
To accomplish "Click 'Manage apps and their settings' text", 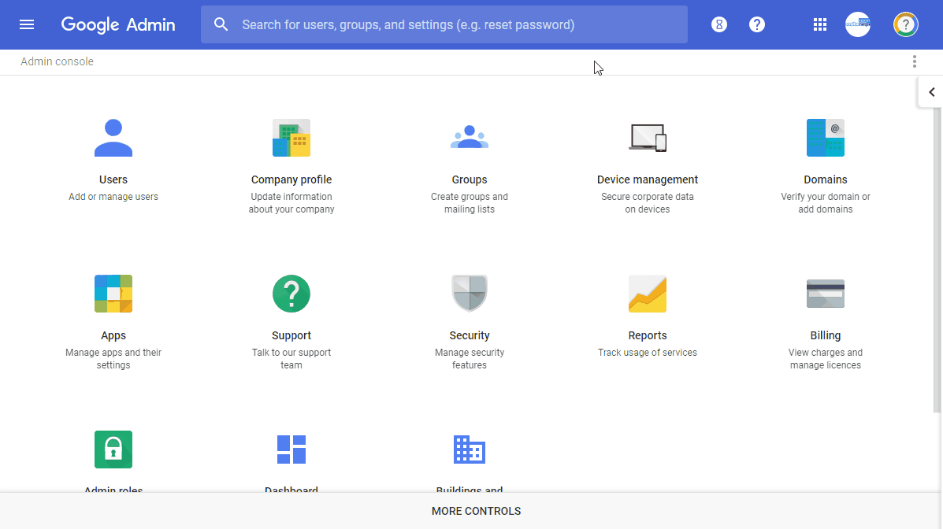I will tap(113, 359).
